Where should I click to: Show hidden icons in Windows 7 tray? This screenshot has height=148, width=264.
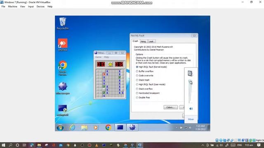pyautogui.click(x=177, y=128)
